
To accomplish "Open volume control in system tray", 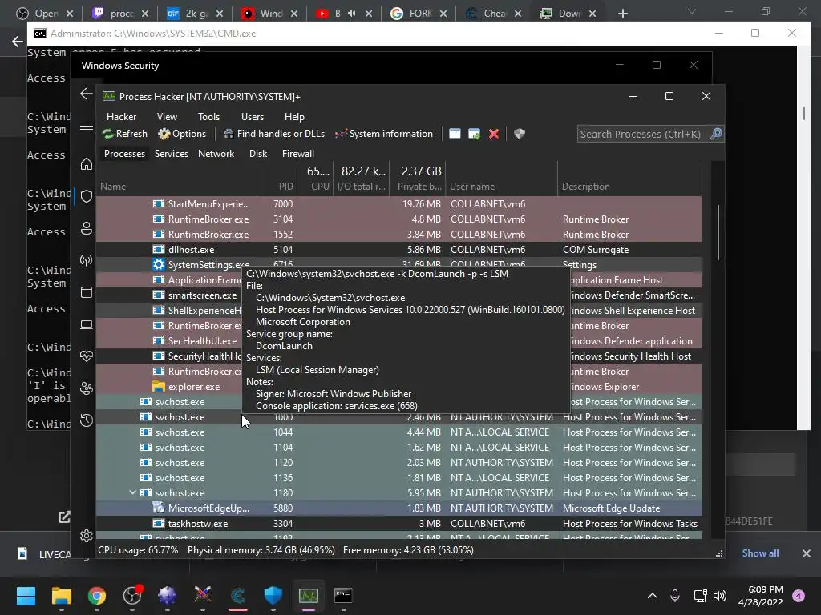I will pos(720,596).
